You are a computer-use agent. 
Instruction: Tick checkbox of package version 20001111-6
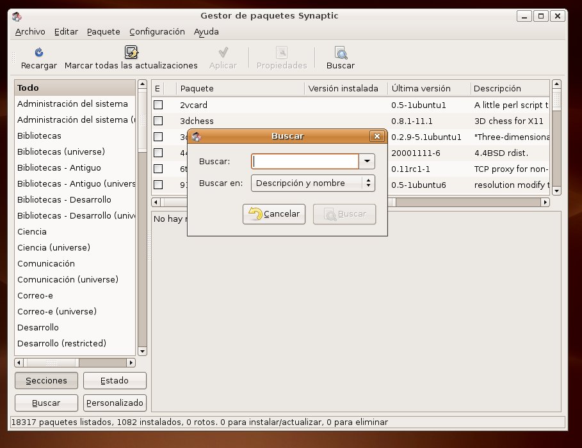(158, 153)
